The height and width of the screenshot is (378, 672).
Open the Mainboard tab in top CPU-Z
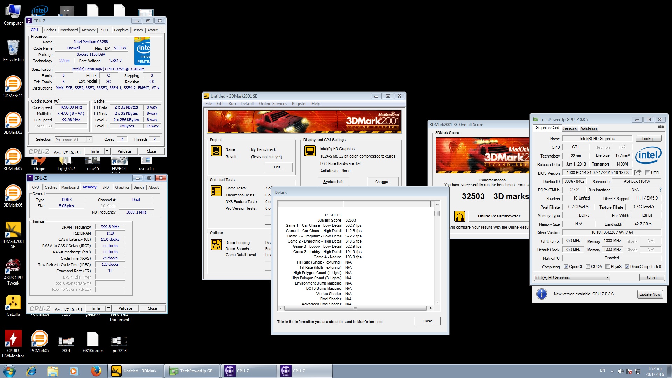click(69, 30)
